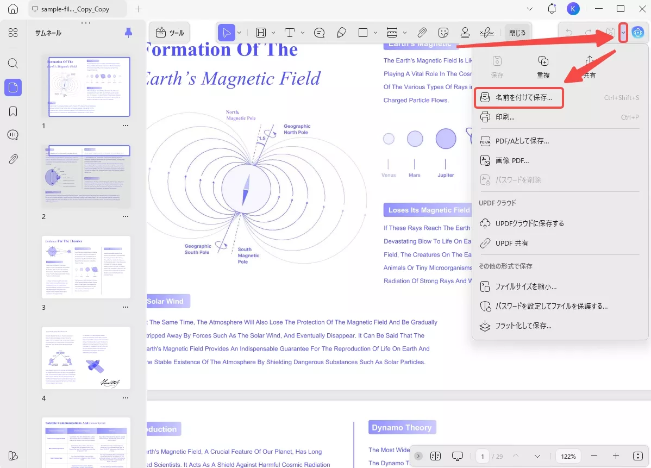Expand the save options dropdown arrow
This screenshot has width=651, height=468.
[x=623, y=33]
